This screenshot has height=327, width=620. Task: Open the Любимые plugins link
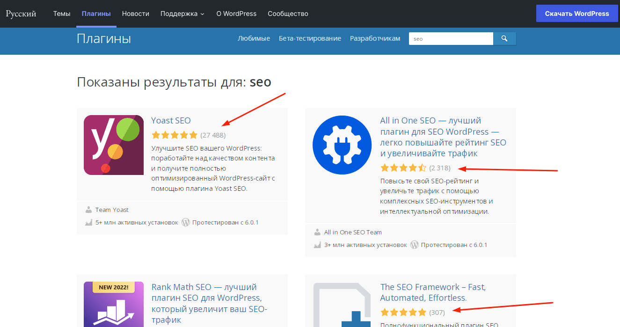pyautogui.click(x=254, y=38)
